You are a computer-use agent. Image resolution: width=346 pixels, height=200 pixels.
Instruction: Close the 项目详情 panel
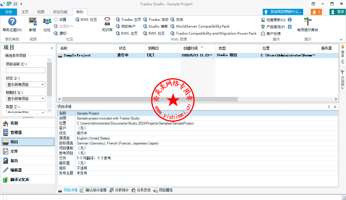click(335, 107)
